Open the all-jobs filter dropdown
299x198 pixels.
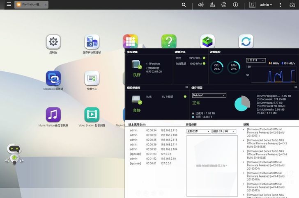pos(198,131)
